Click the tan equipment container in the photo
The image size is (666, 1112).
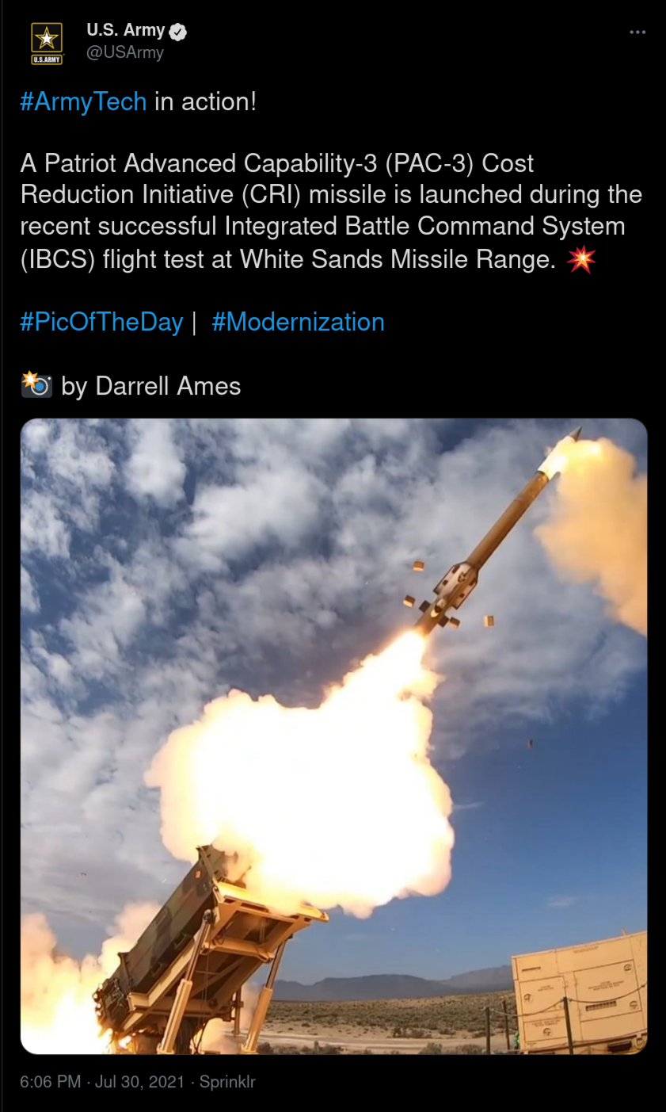[580, 993]
